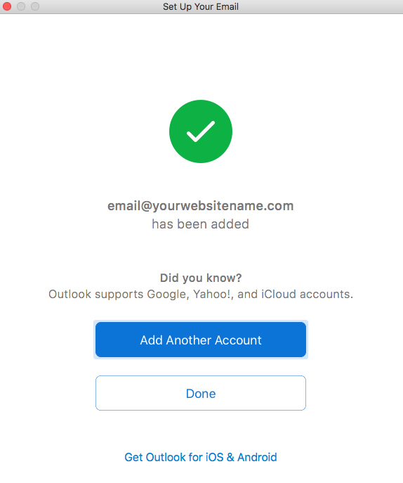The height and width of the screenshot is (483, 403).
Task: Click the green success checkmark icon
Action: click(x=201, y=131)
